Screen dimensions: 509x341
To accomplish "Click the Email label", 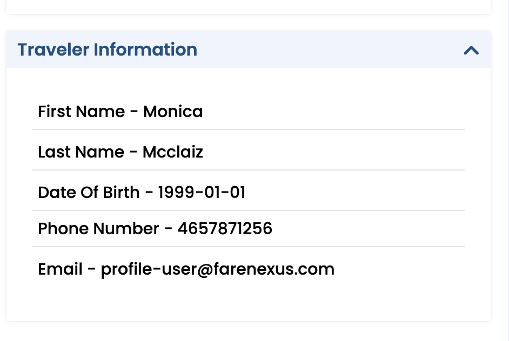I will click(60, 269).
